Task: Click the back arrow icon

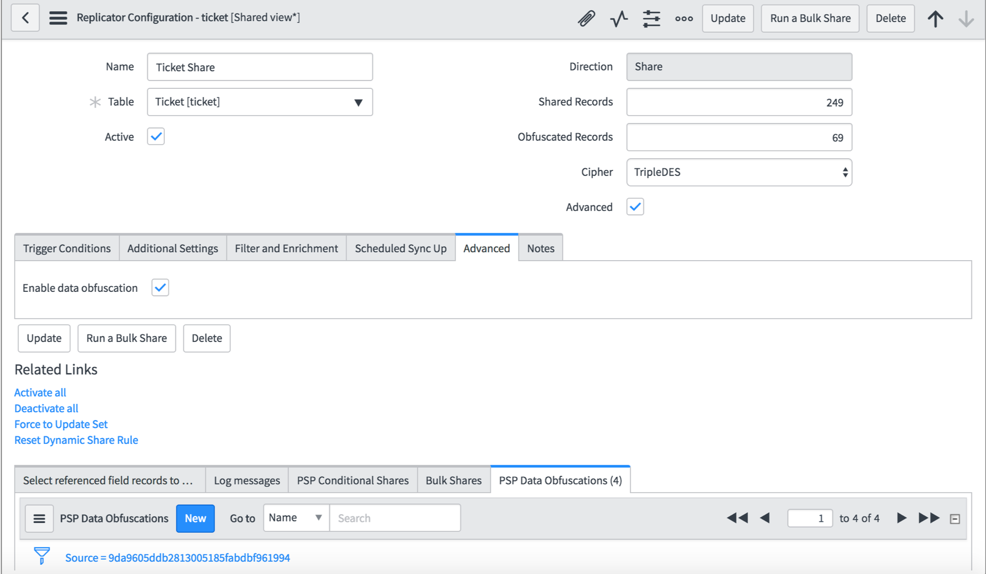Action: click(25, 18)
